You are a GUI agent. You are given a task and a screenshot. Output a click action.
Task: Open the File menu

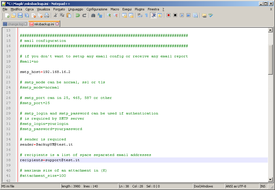tap(5, 9)
